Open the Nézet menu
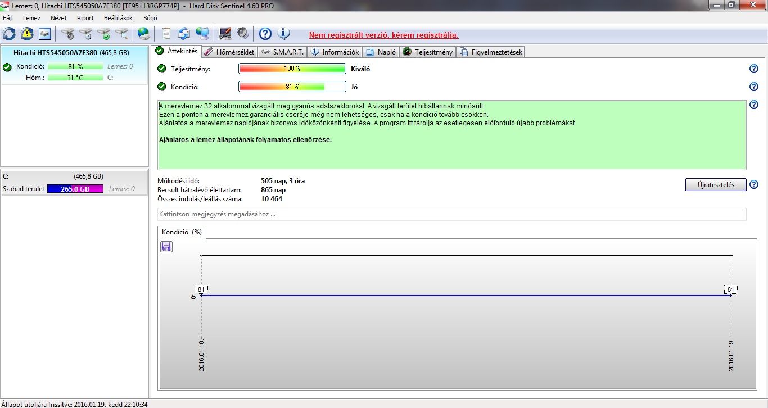768x408 pixels. coord(58,18)
